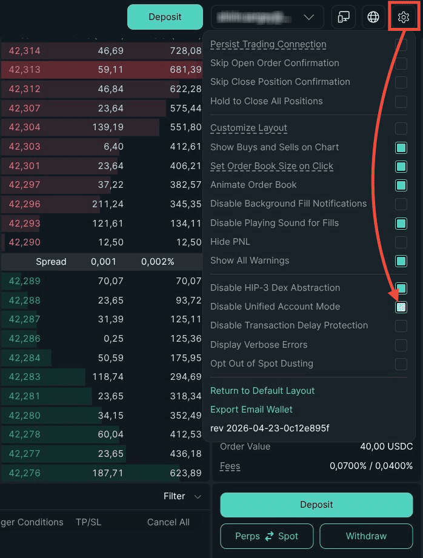423x558 pixels.
Task: Uncheck Animate Order Book
Action: [x=401, y=185]
